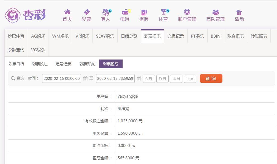Select the 真人 live dealer icon

(x=106, y=12)
